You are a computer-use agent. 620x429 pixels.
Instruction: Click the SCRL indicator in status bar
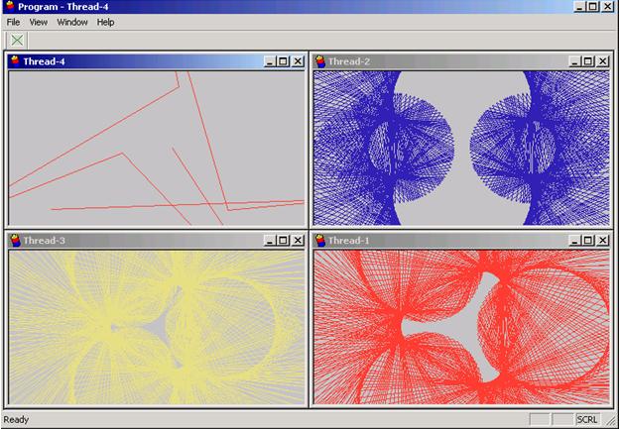pos(587,419)
